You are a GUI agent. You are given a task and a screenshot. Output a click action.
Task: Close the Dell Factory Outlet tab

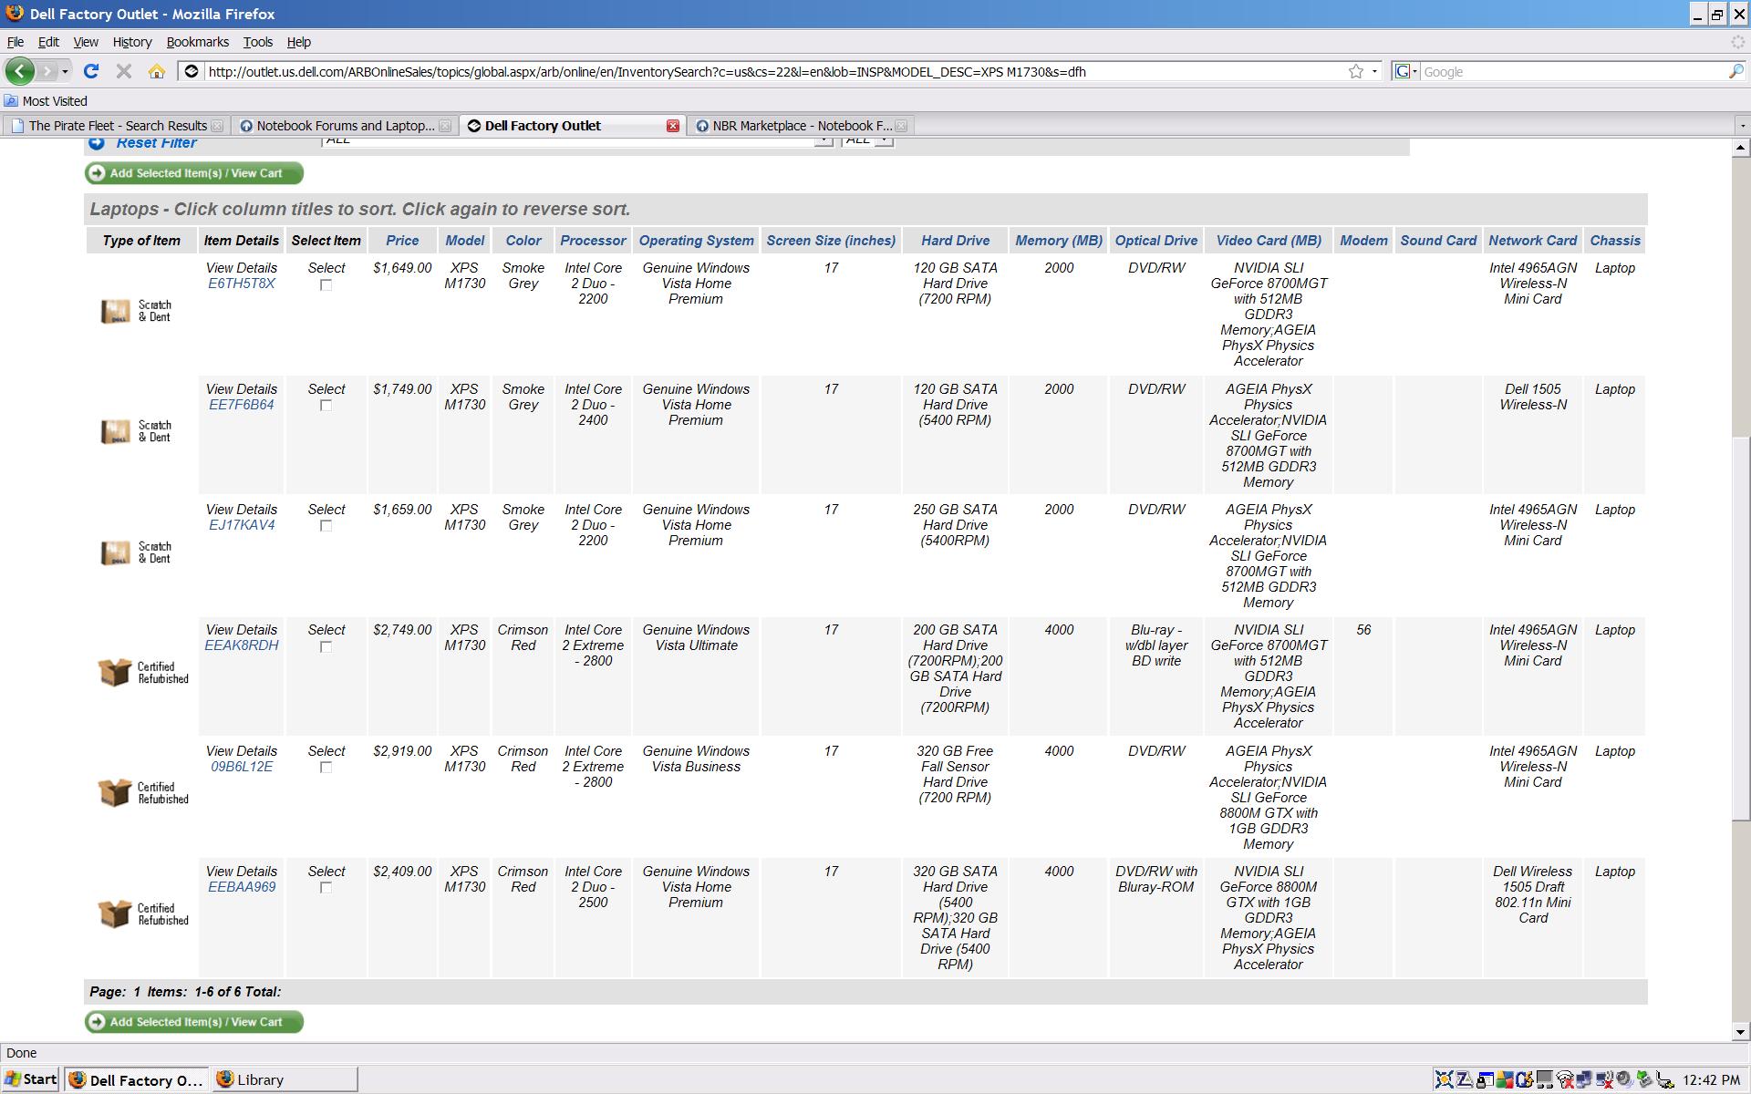(673, 126)
